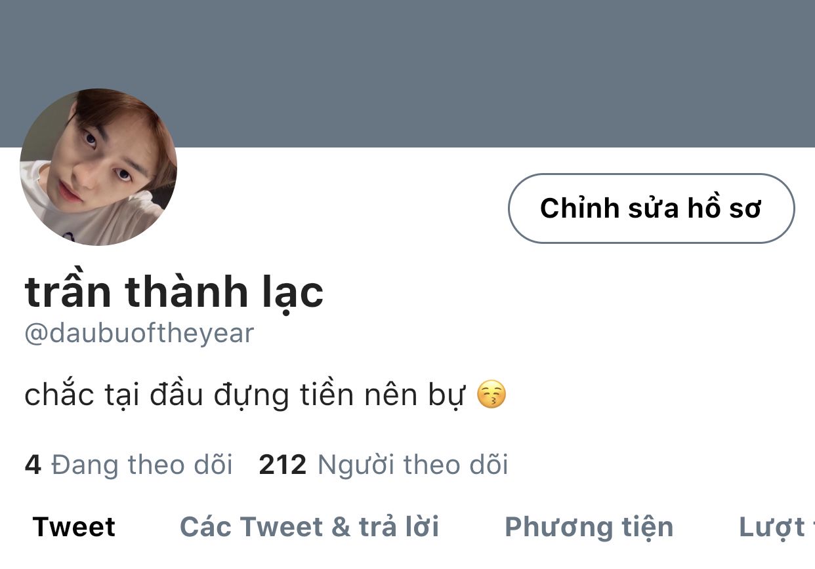The height and width of the screenshot is (569, 815).
Task: Open the circular profile avatar photo
Action: click(98, 167)
